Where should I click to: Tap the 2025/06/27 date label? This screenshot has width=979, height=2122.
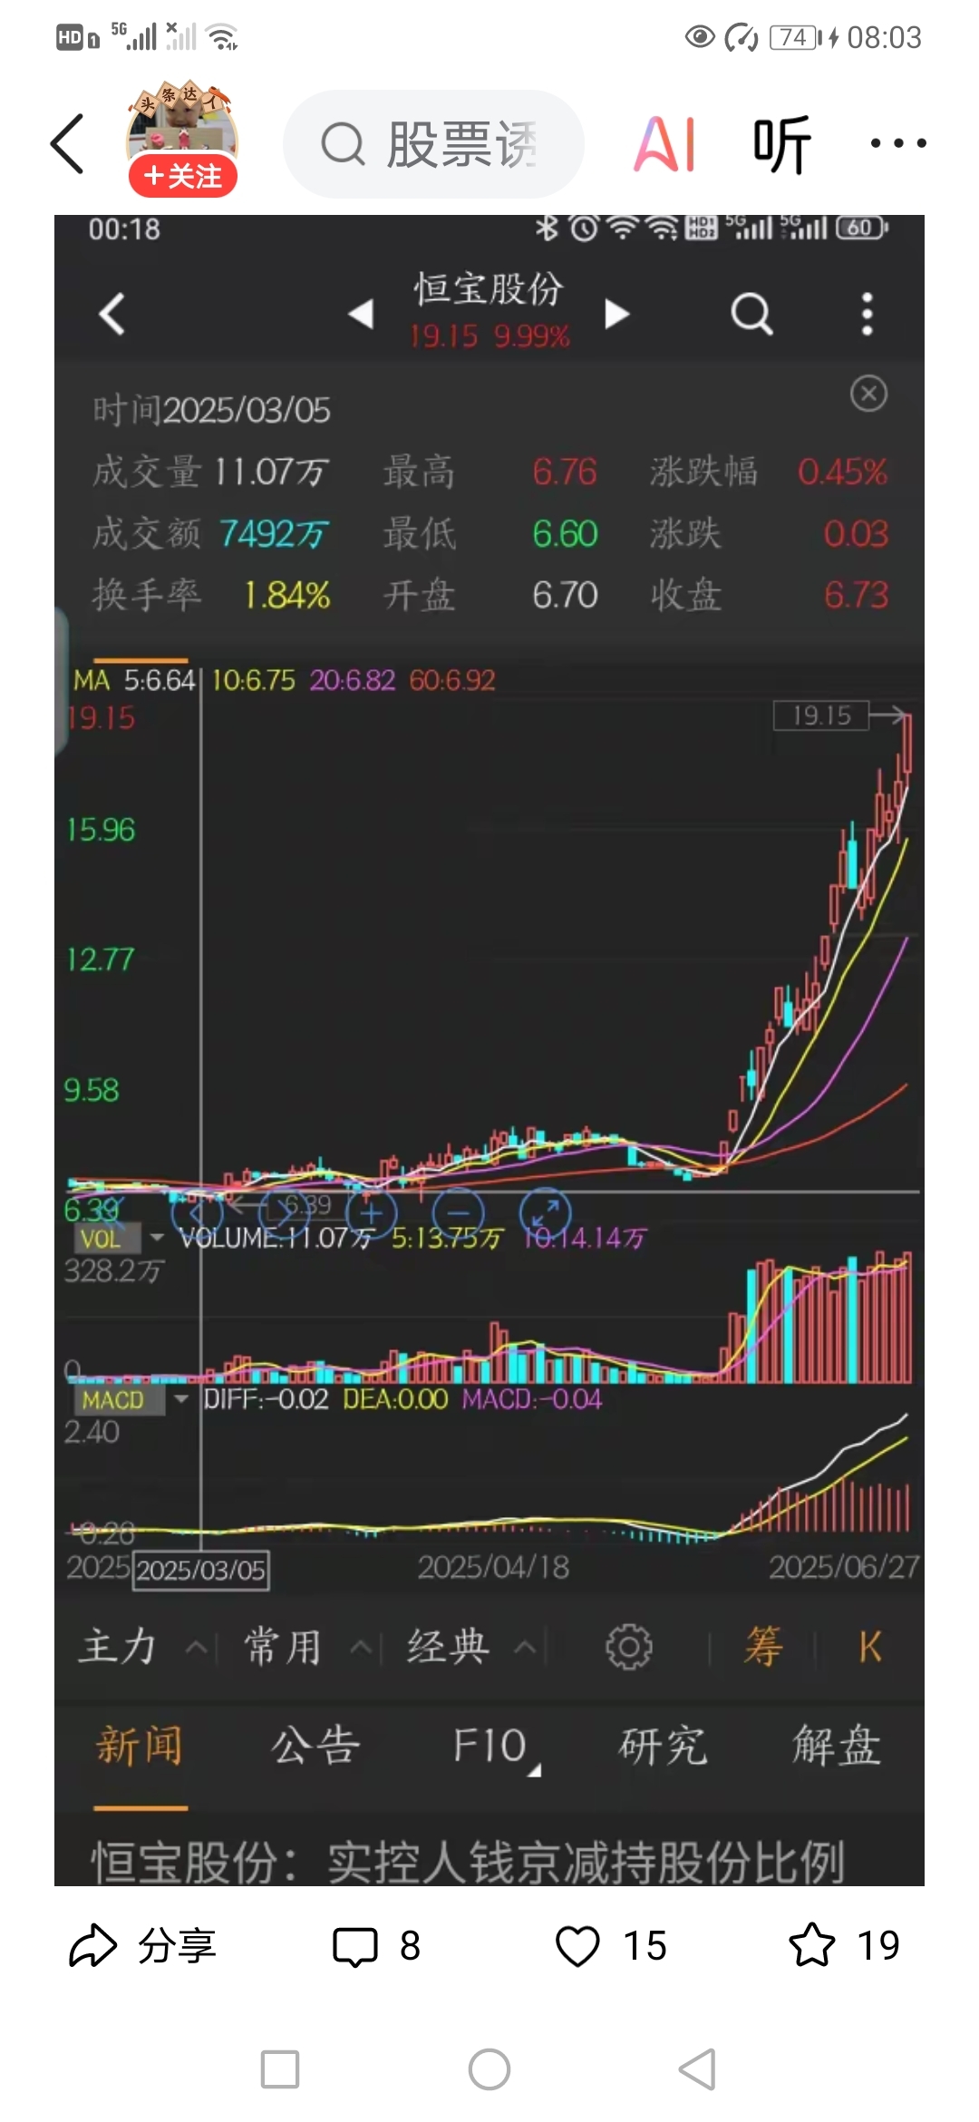coord(844,1567)
